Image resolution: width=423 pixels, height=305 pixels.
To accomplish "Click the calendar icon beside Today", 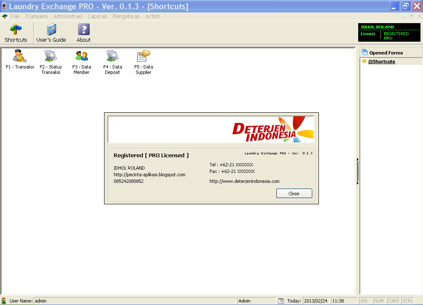I will click(281, 301).
